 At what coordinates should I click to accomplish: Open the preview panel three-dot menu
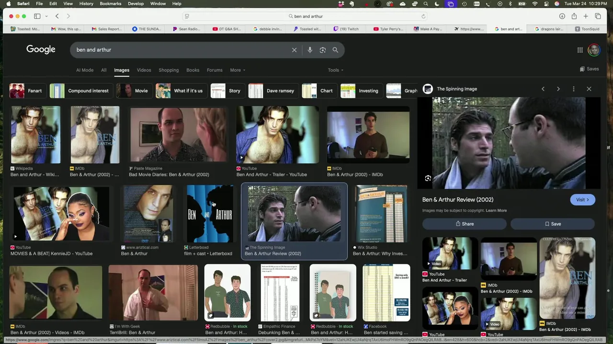coord(574,89)
